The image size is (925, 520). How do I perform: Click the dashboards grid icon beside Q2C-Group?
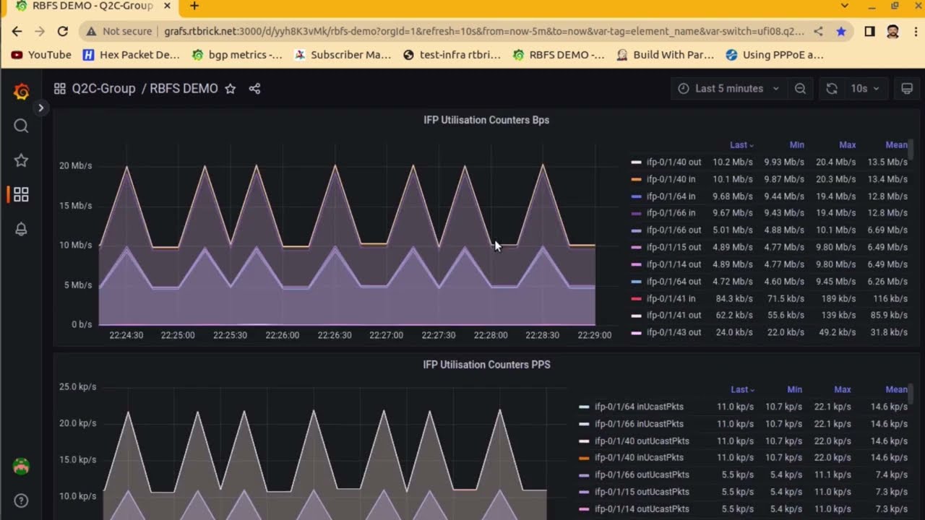(x=60, y=89)
